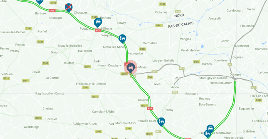Viewport: 268px width, 139px height.
Task: Click the PAS-DE-CALAIS department label
Action: (181, 25)
